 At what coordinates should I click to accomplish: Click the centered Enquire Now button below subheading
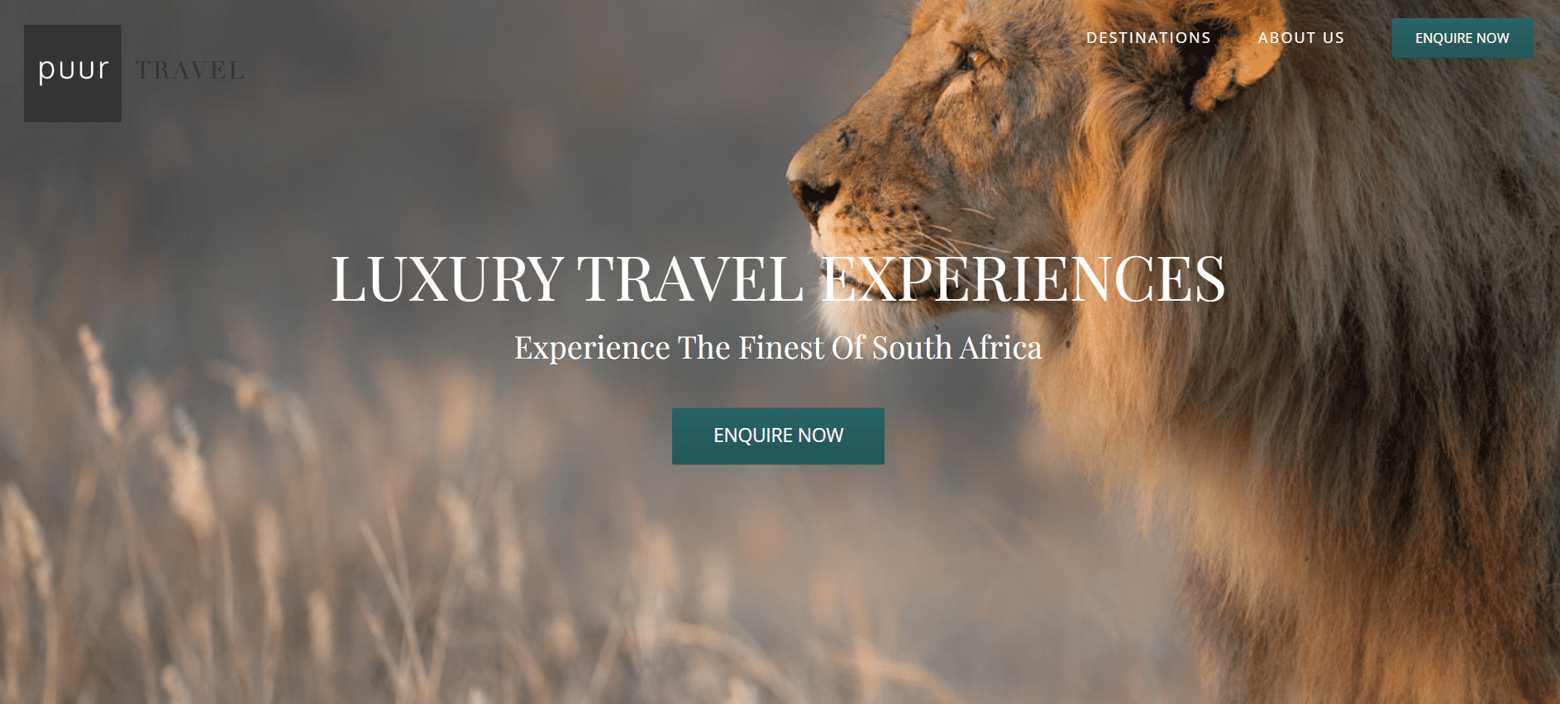pyautogui.click(x=778, y=435)
